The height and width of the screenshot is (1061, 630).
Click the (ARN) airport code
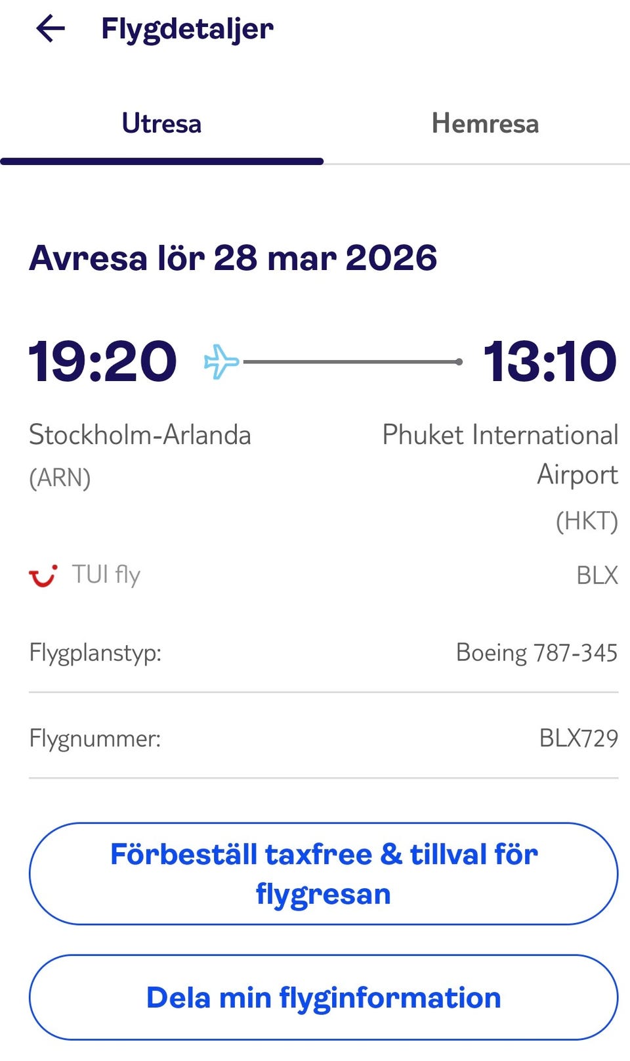(60, 478)
